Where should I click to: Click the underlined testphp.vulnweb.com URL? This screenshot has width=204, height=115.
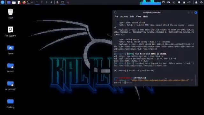point(160,80)
